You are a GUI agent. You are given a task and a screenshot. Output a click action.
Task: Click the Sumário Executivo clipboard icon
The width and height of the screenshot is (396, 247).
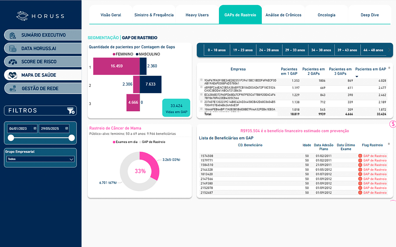[13, 35]
